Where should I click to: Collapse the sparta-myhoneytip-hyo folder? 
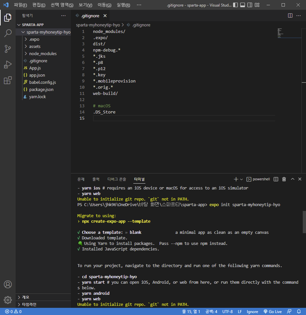coord(43,32)
